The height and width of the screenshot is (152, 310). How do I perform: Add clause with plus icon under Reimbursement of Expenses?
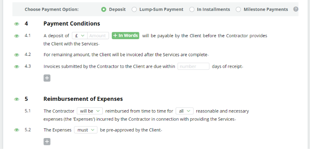(x=47, y=142)
